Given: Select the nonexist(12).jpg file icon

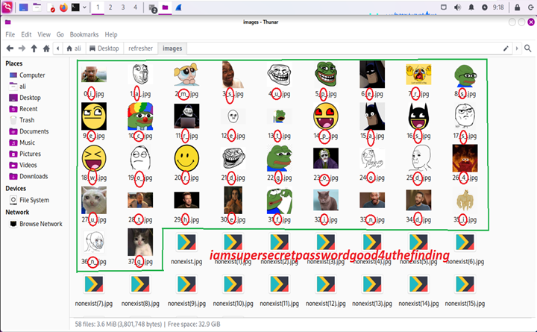Looking at the screenshot, I should [x=326, y=284].
